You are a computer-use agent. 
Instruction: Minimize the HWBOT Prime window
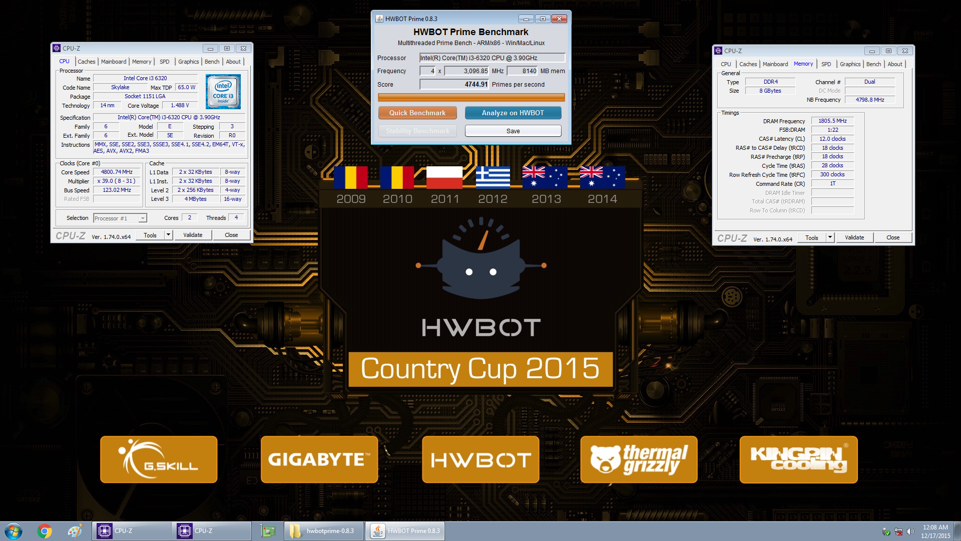(x=526, y=19)
